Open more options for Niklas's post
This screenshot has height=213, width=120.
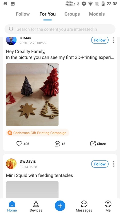click(113, 40)
